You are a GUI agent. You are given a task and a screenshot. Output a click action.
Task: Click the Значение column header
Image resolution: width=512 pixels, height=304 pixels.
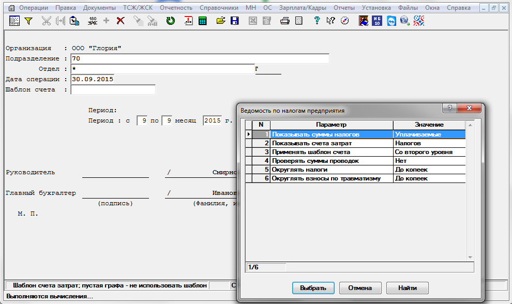pyautogui.click(x=429, y=125)
